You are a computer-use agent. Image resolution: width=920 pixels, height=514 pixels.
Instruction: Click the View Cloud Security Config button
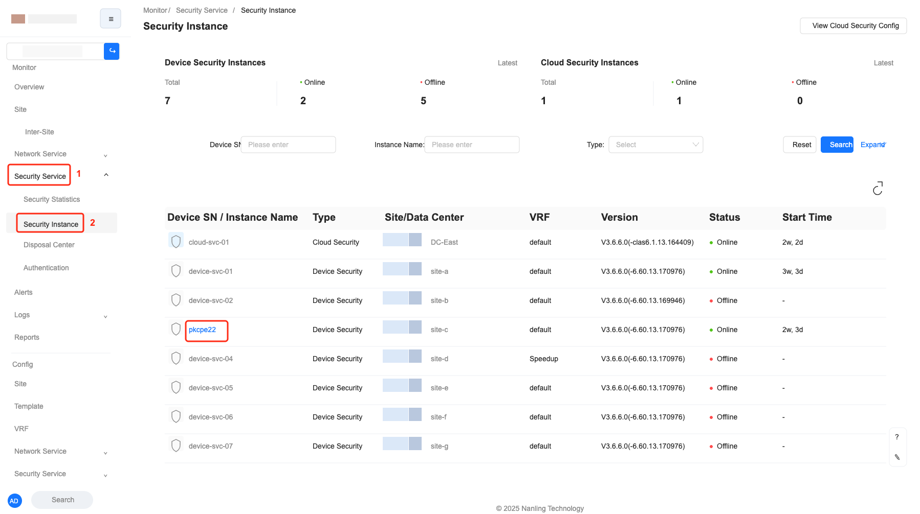853,26
